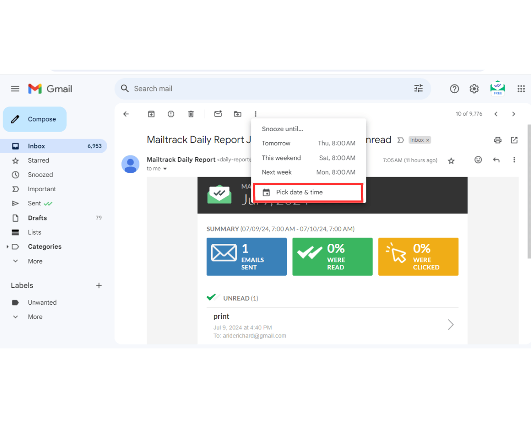Click the search magnifier icon
531x424 pixels.
125,89
